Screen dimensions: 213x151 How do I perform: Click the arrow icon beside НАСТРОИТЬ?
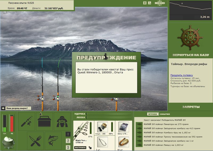[90, 148]
